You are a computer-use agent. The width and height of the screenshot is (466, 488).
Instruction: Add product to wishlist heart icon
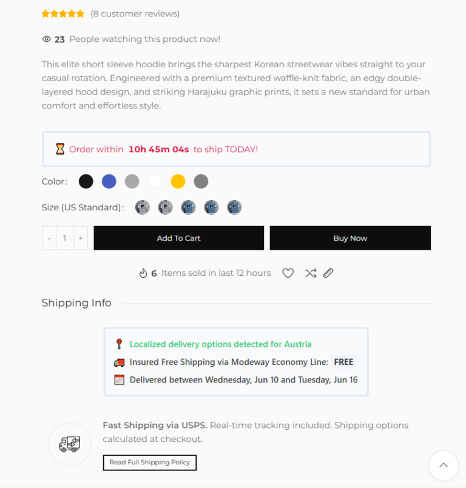pyautogui.click(x=288, y=273)
